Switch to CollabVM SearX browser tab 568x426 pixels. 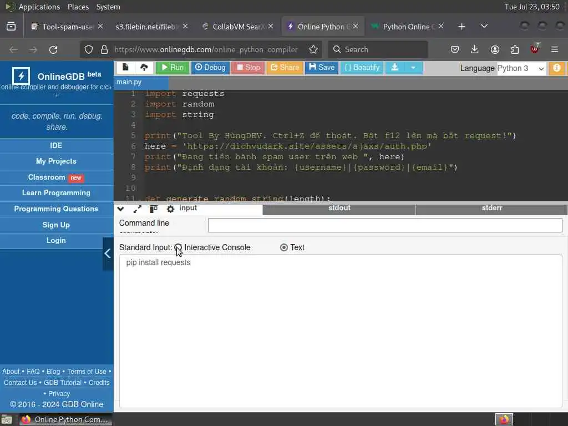(239, 27)
